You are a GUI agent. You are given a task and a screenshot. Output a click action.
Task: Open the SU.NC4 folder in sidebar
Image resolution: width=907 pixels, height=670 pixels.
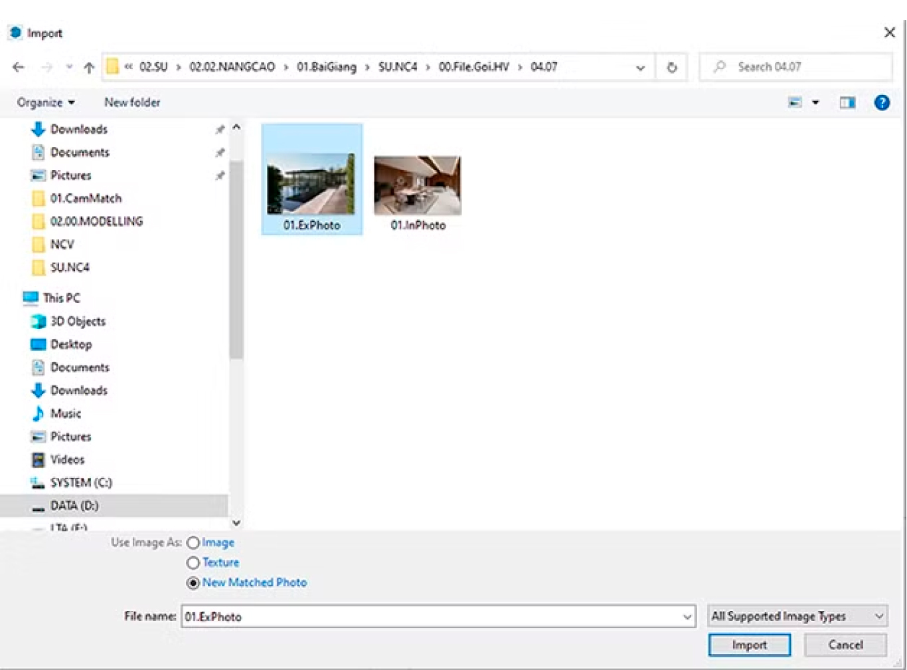(70, 267)
